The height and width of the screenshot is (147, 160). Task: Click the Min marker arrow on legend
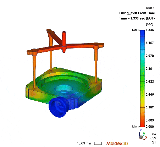point(139,127)
